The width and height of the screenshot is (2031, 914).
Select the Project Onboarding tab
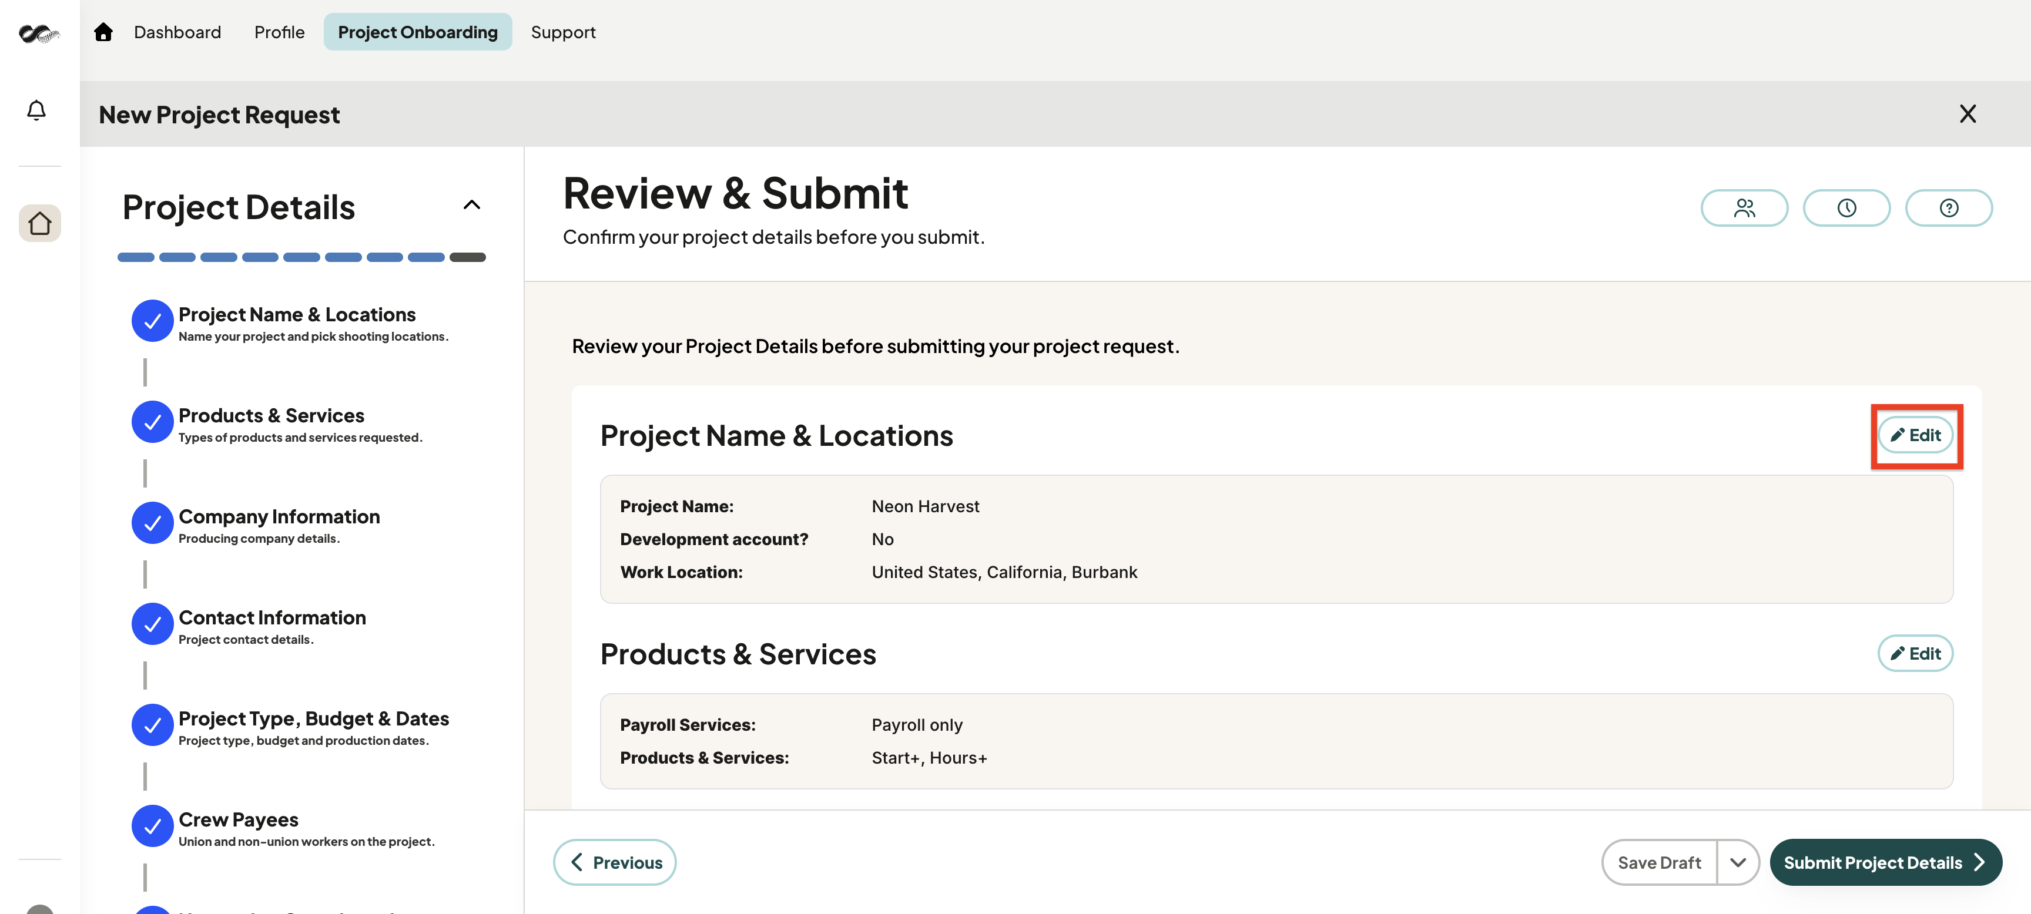tap(418, 32)
